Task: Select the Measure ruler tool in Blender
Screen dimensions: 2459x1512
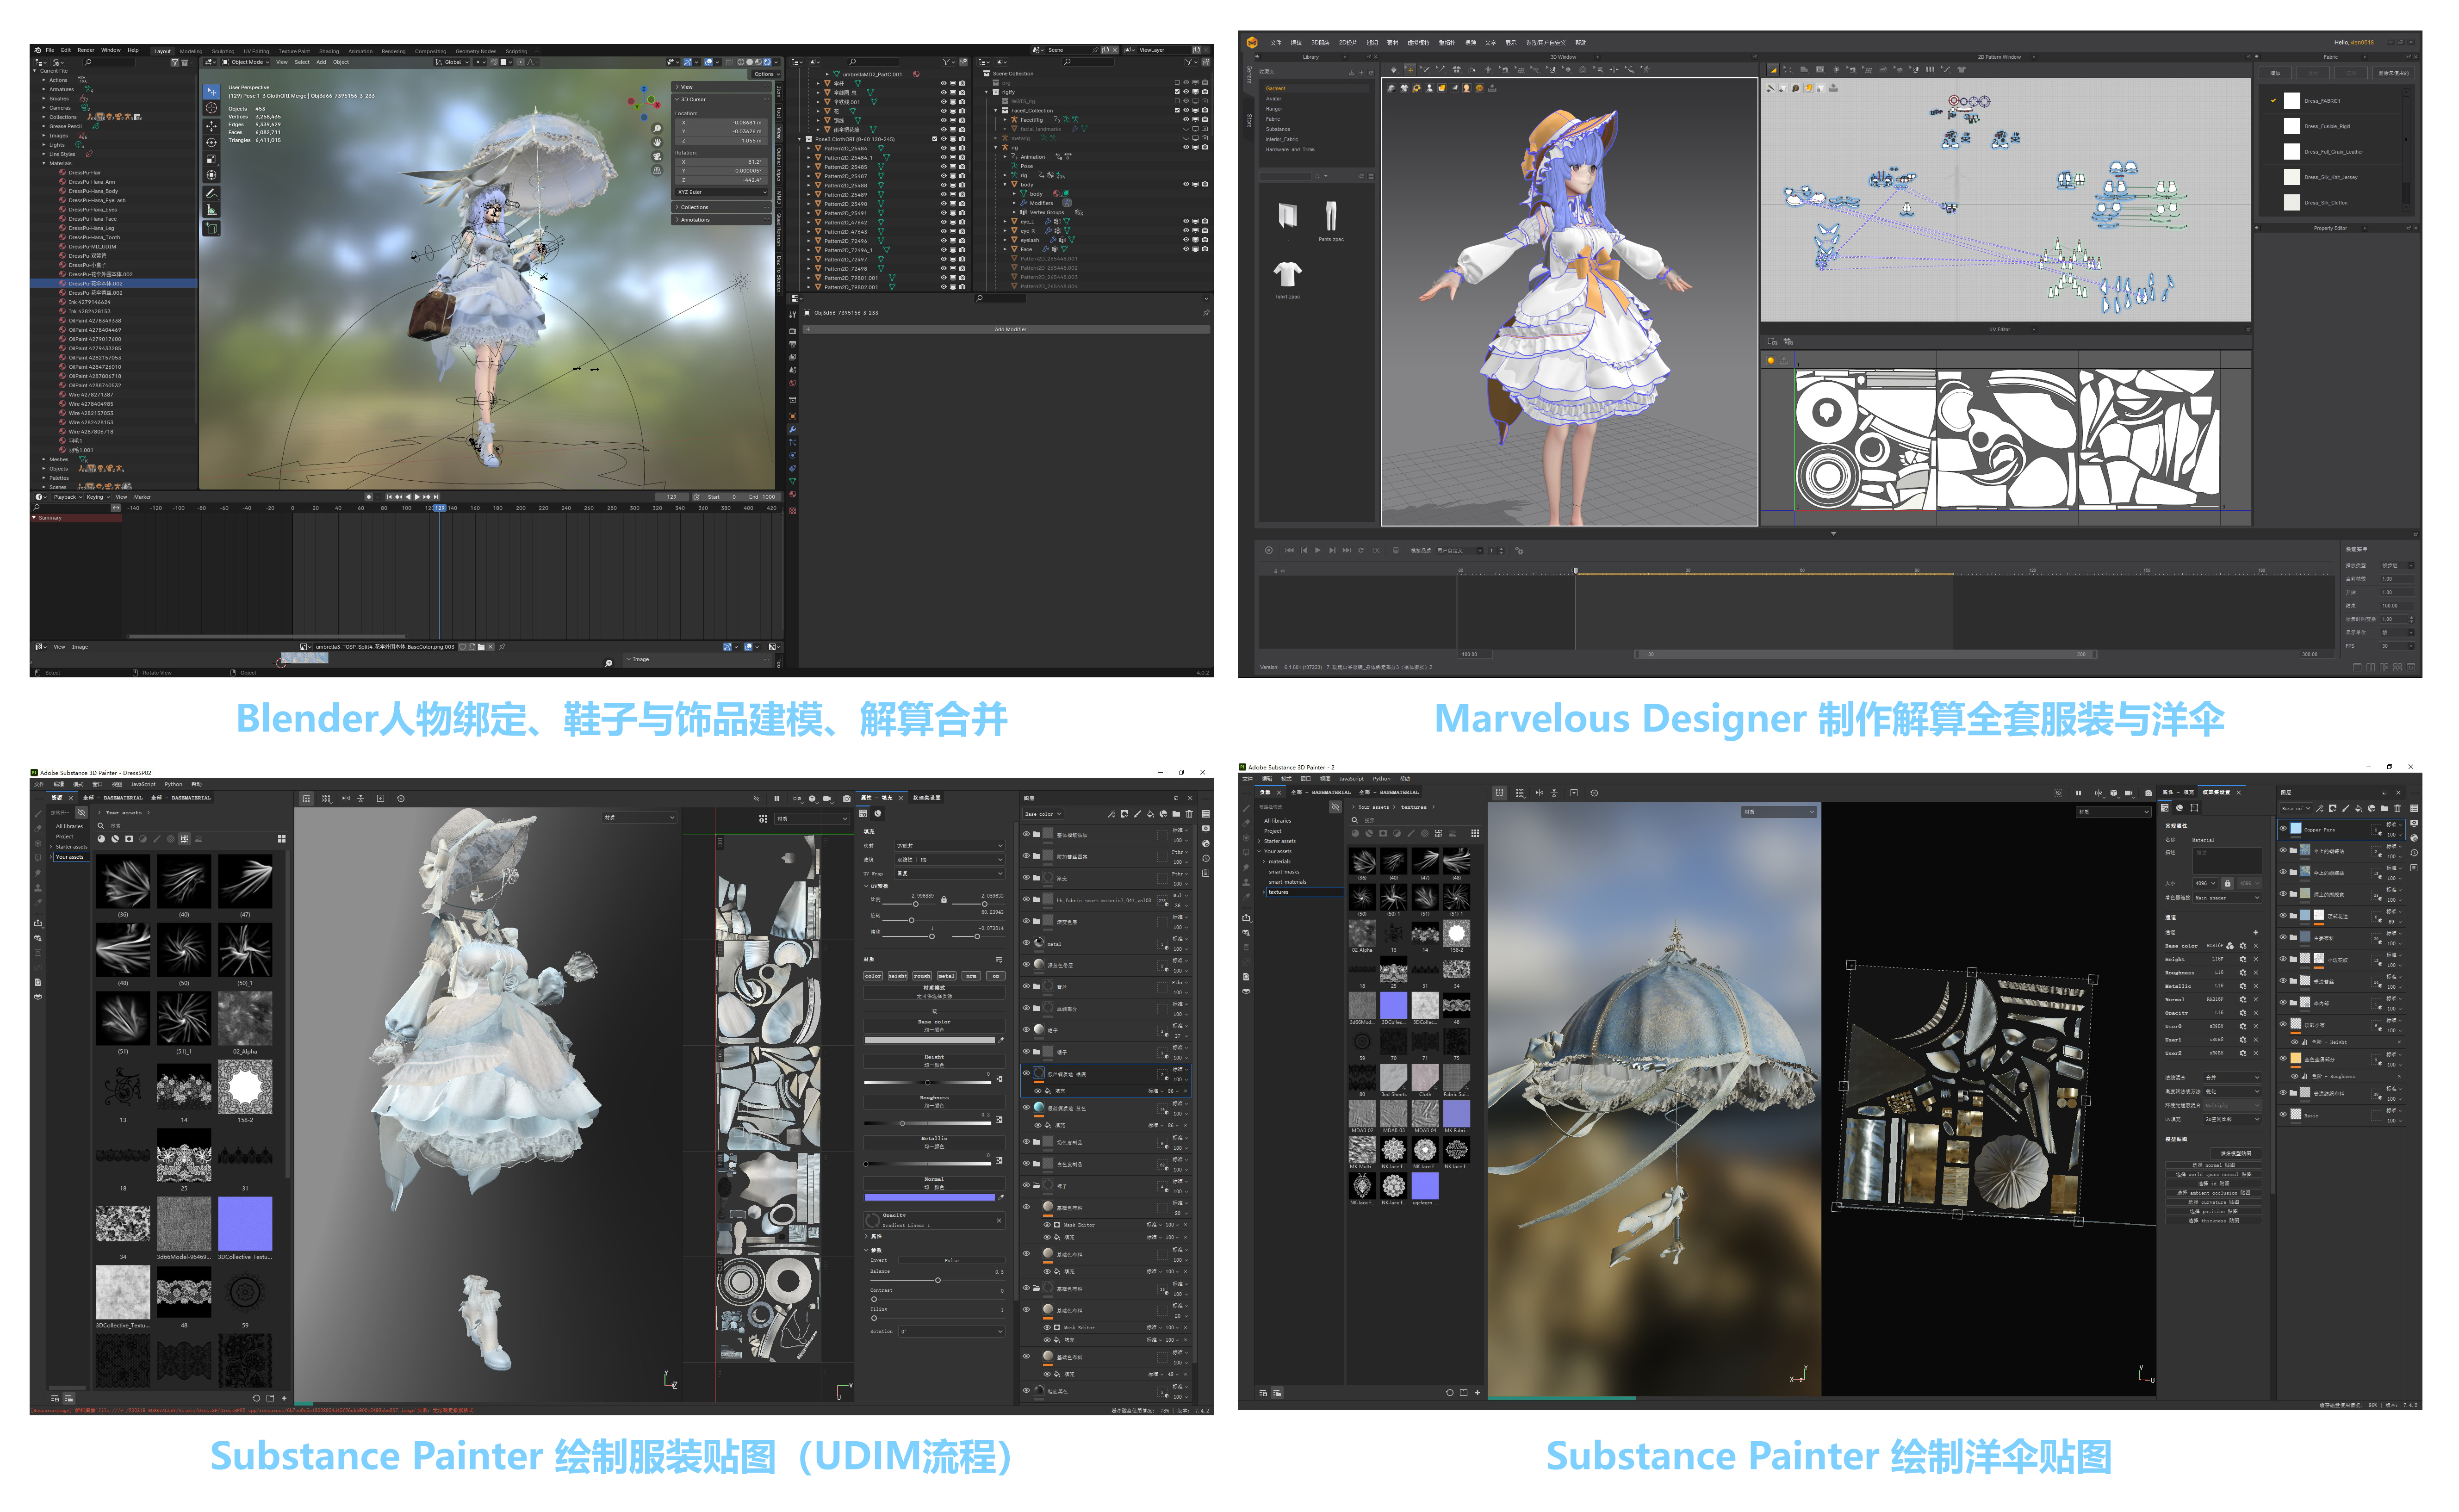Action: pyautogui.click(x=211, y=210)
